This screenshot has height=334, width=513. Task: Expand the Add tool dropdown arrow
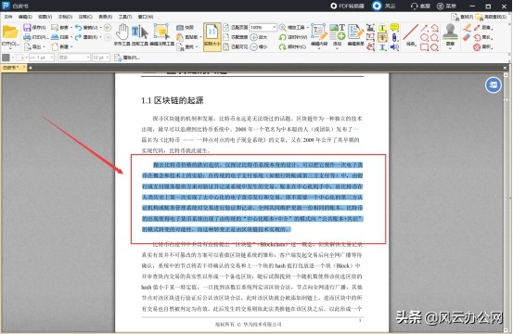(x=337, y=48)
